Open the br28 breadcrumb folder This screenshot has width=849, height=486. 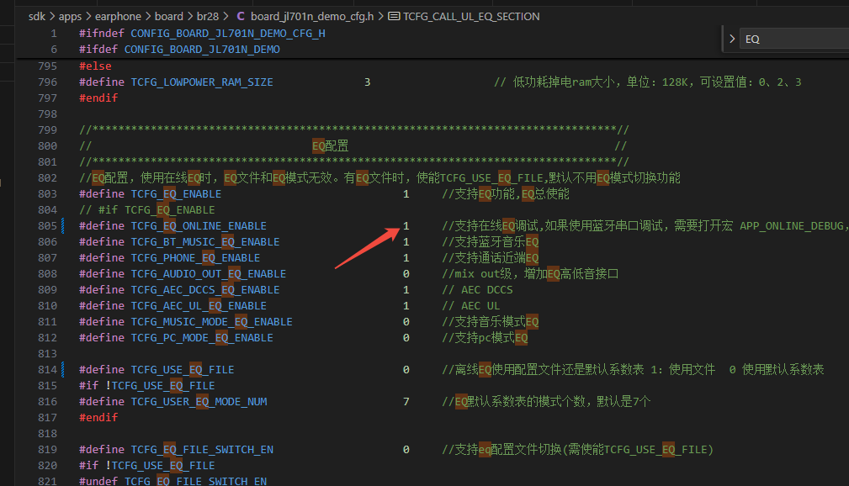coord(207,16)
